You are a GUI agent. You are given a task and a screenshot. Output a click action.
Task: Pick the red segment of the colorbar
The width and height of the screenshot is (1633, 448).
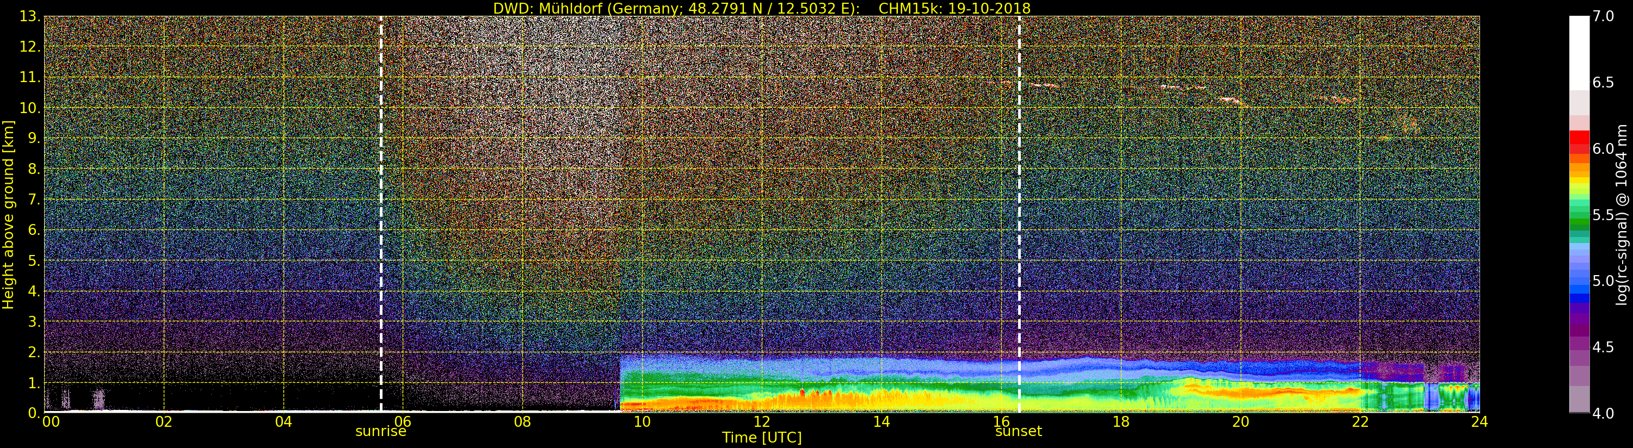click(x=1579, y=138)
